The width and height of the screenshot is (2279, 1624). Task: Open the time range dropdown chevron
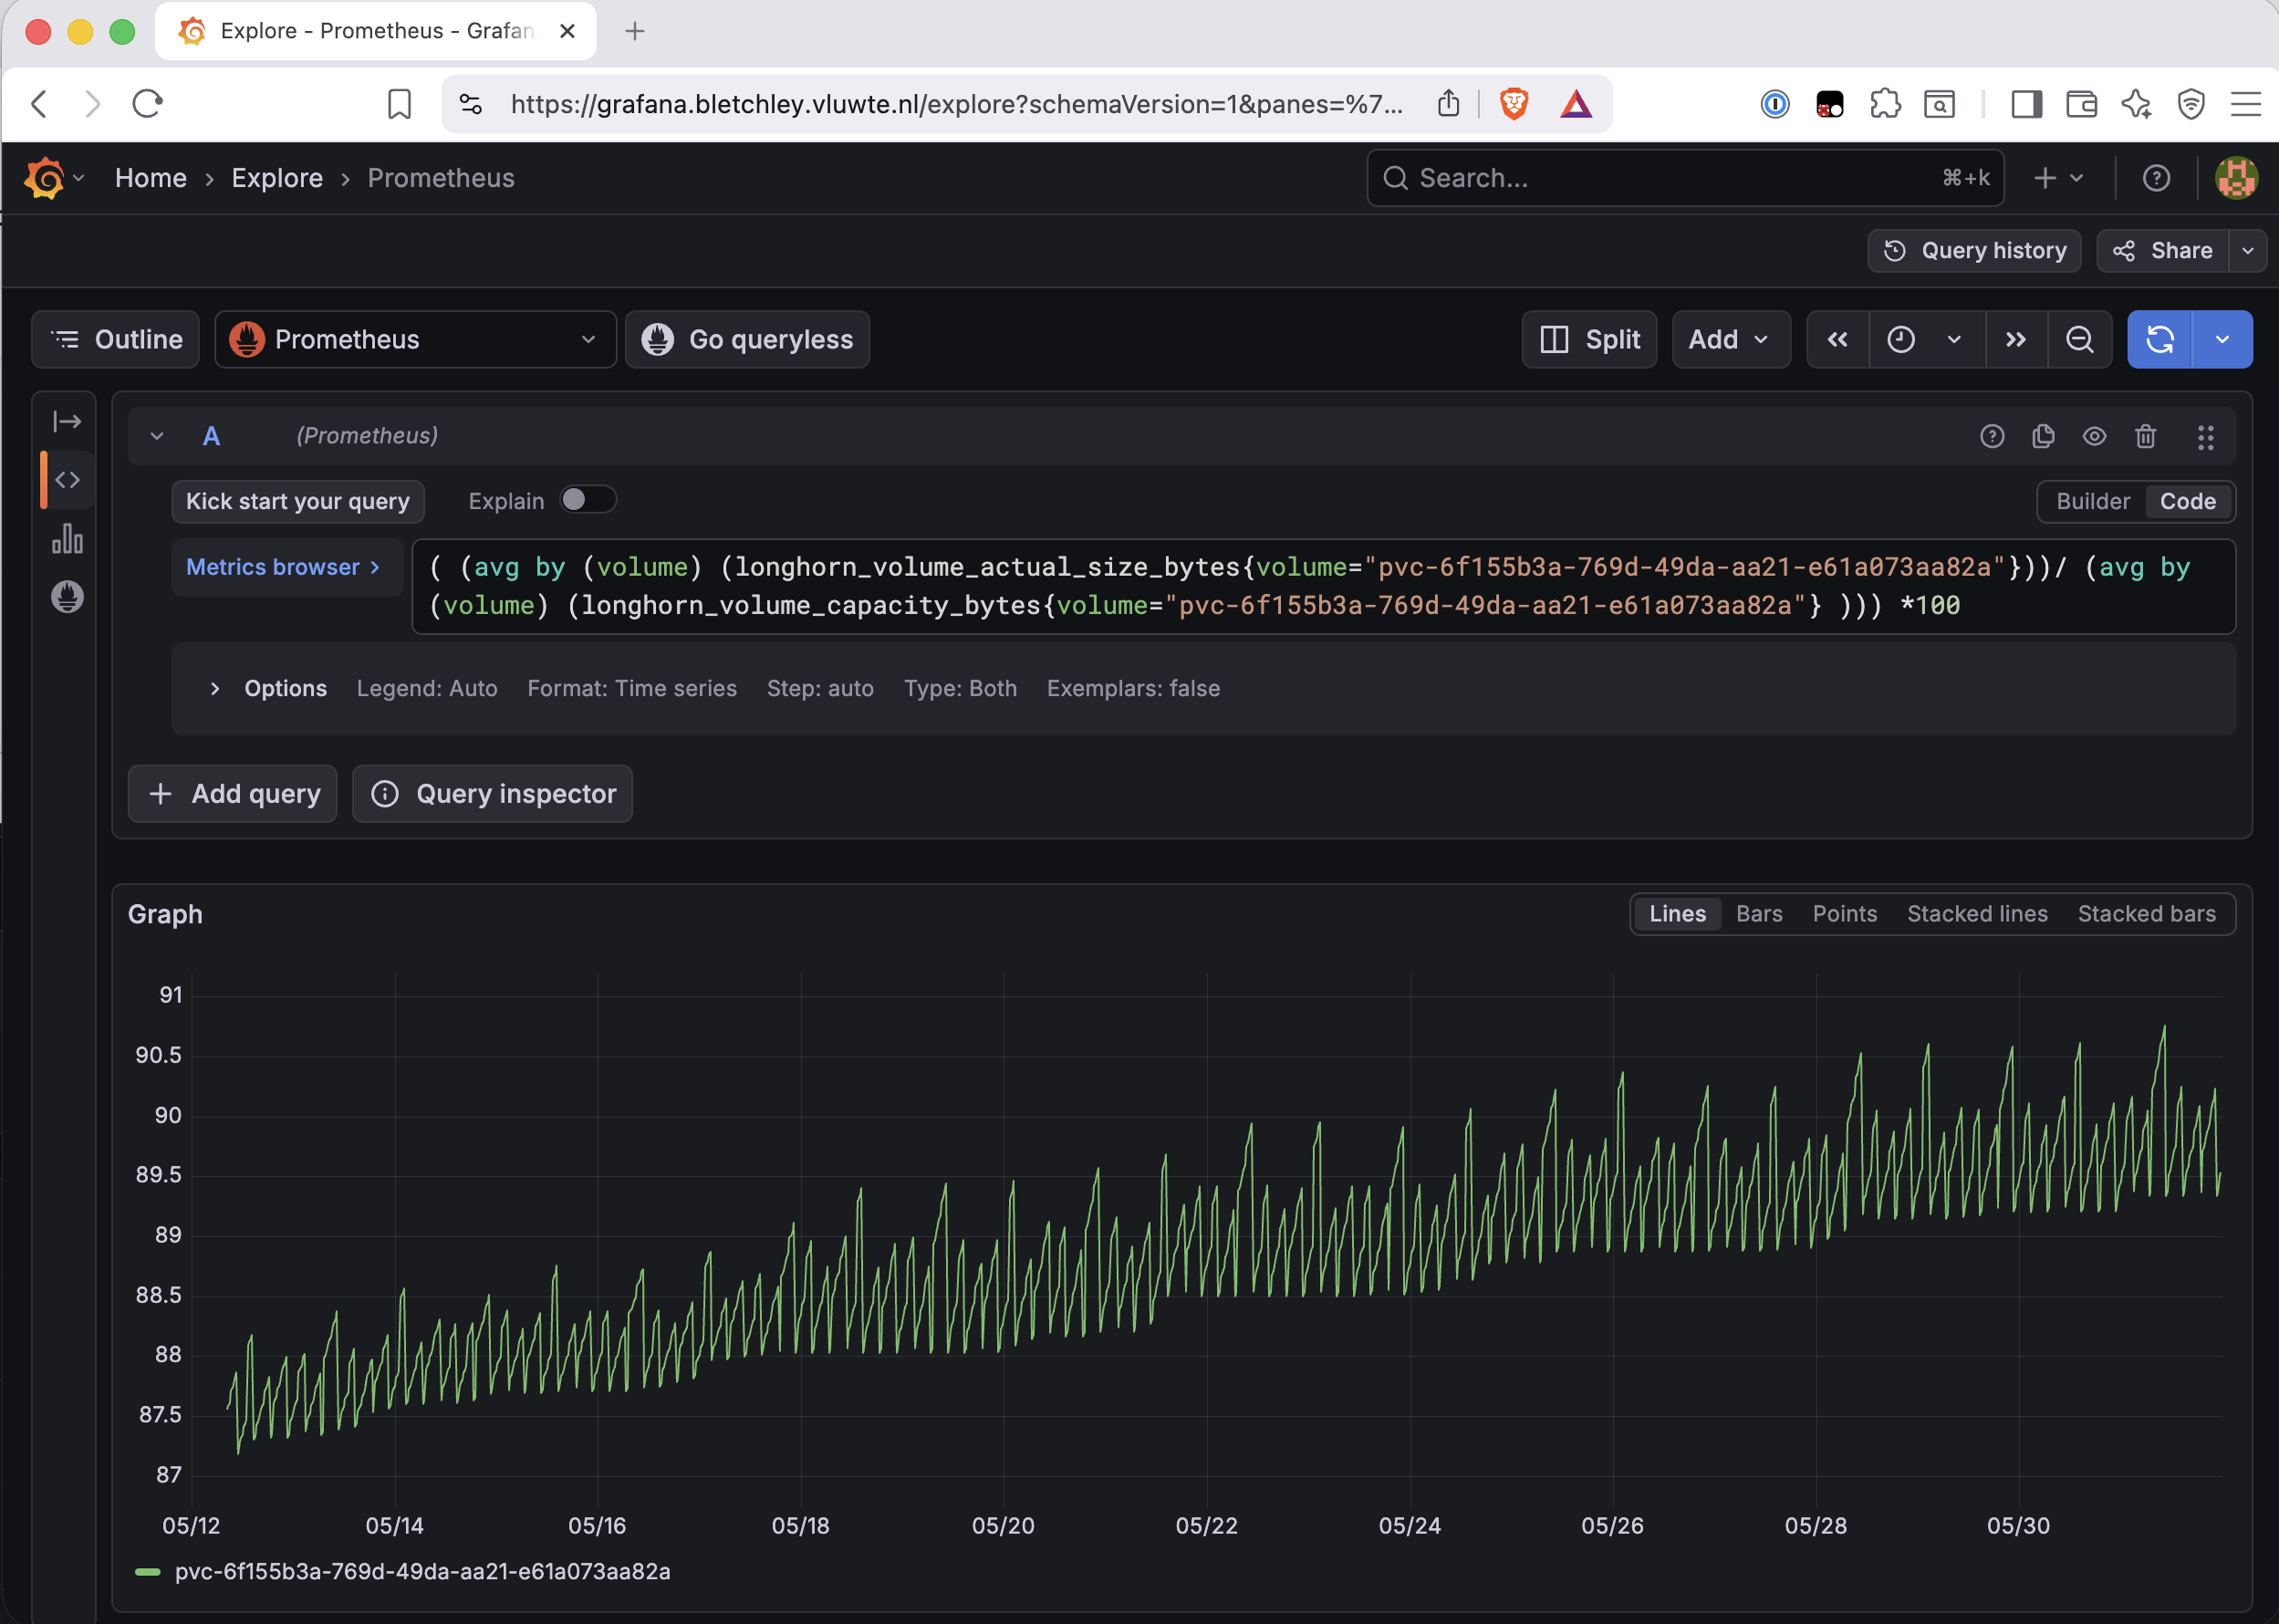click(1953, 340)
